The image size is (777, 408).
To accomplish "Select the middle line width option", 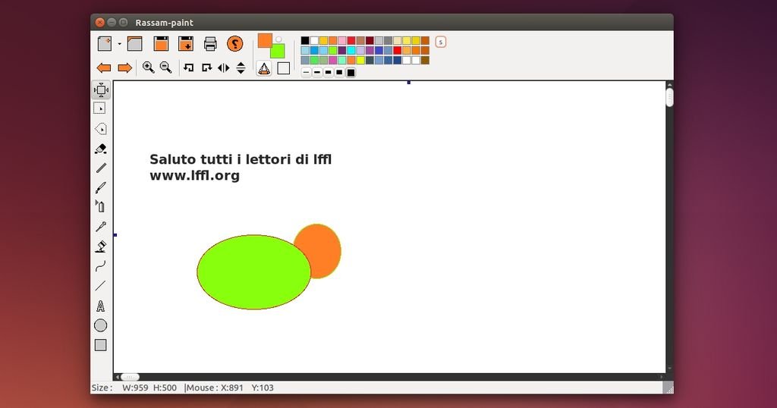I will tap(328, 73).
